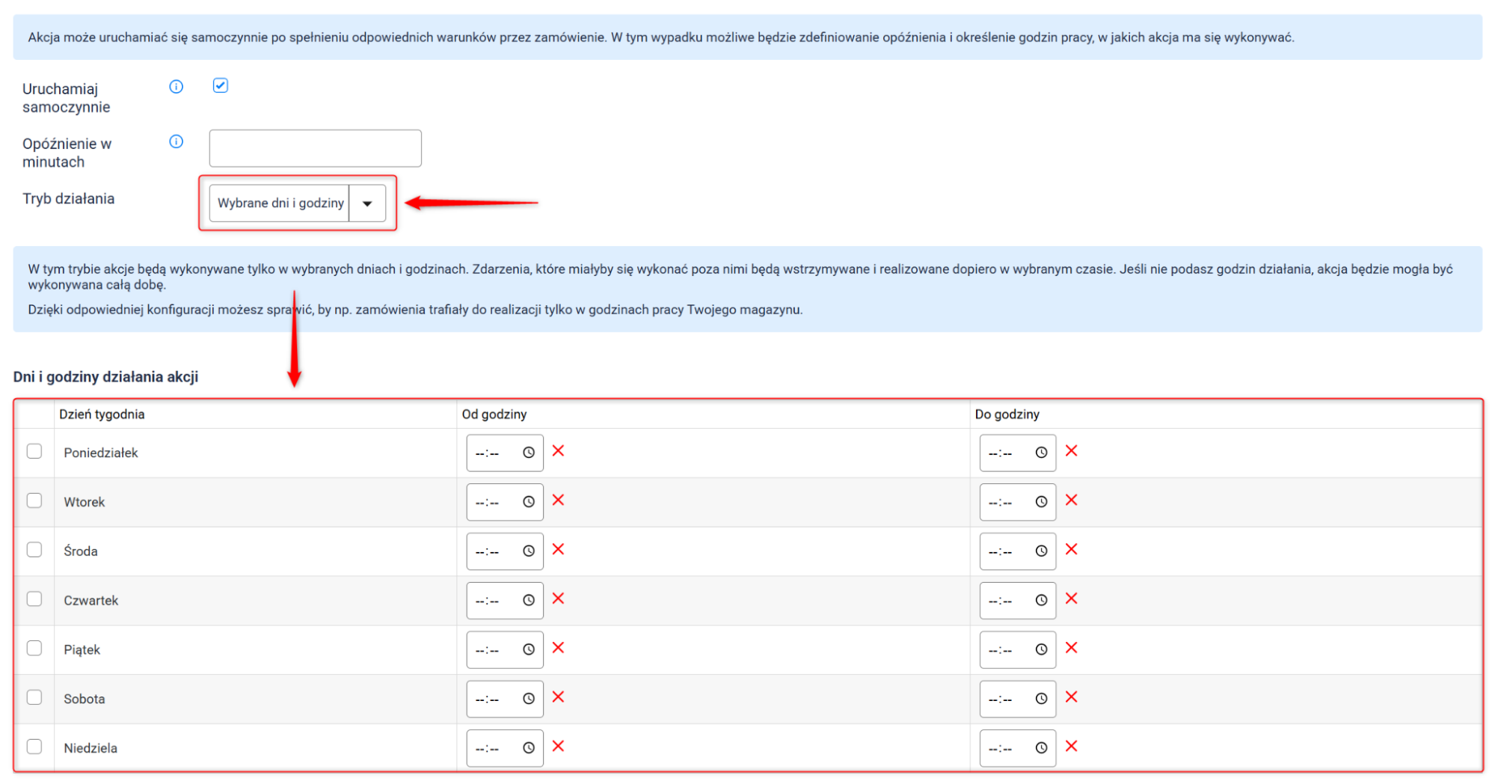Open clock picker for Środa Od godziny
This screenshot has height=784, width=1495.
pyautogui.click(x=529, y=551)
